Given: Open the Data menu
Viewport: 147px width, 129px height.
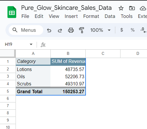Looking at the screenshot, I should [110, 16].
